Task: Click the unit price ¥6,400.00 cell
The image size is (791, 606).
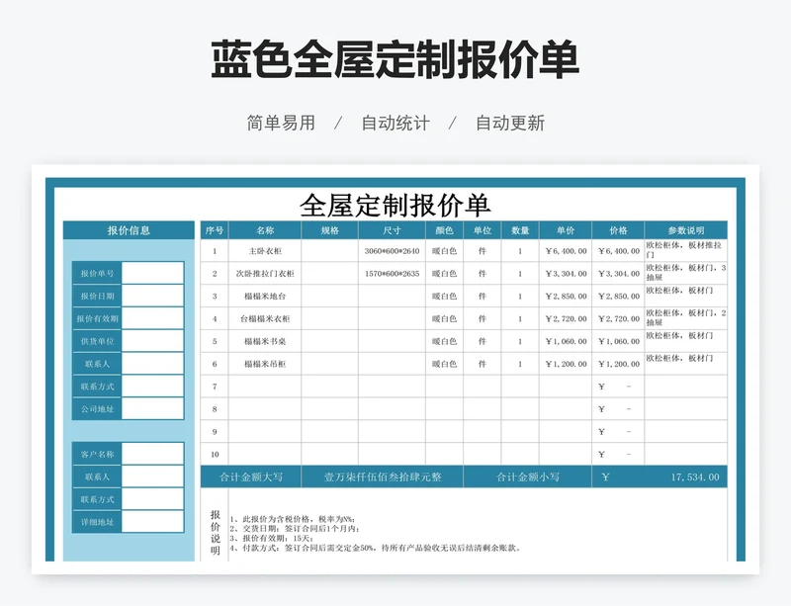Action: [566, 251]
